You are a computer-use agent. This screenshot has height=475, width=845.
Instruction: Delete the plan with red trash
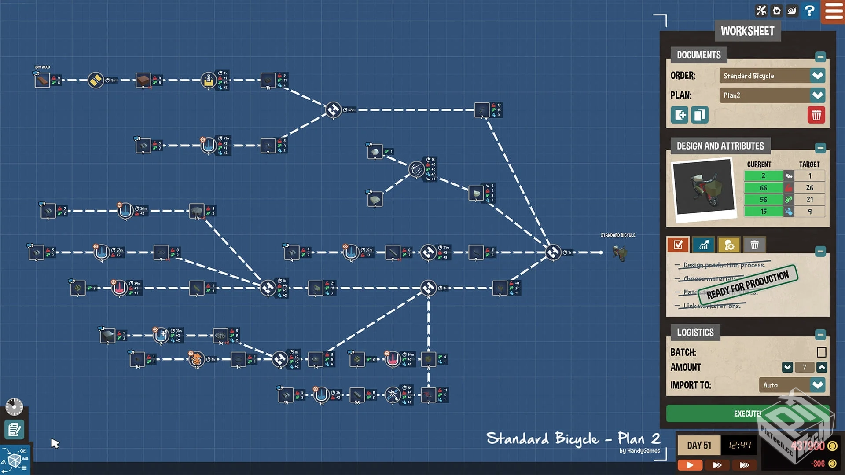click(816, 115)
